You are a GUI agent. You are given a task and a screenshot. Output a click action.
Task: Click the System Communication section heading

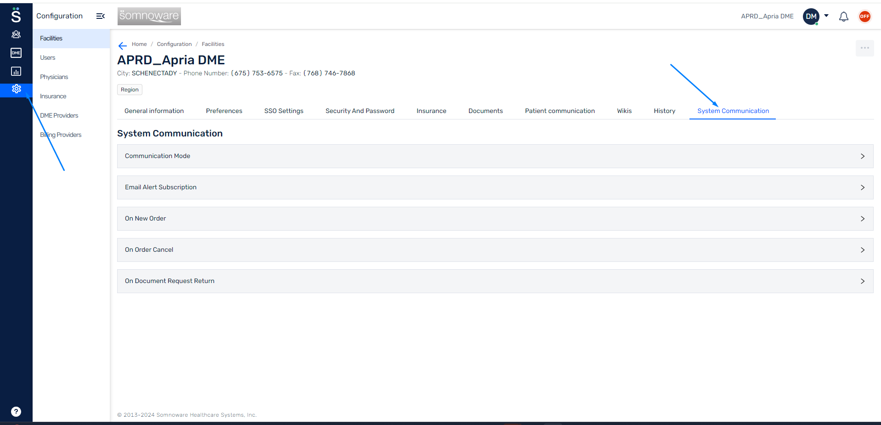170,133
